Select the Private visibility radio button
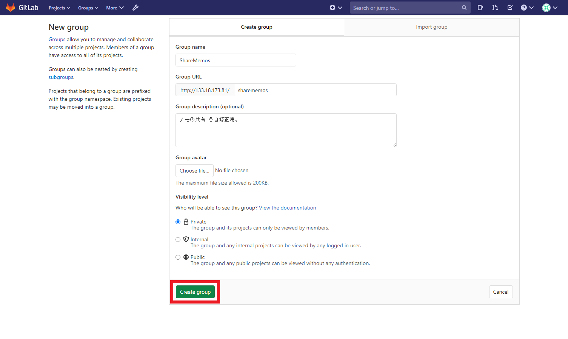Image resolution: width=568 pixels, height=339 pixels. tap(178, 222)
